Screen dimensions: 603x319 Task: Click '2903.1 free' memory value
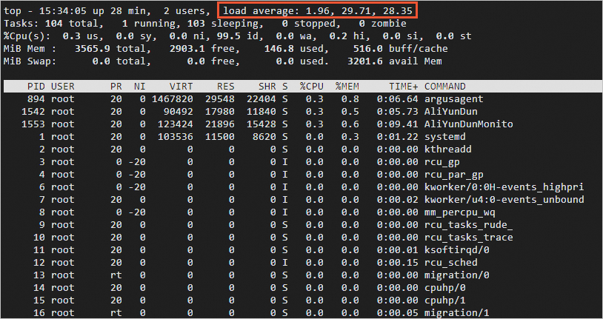202,49
